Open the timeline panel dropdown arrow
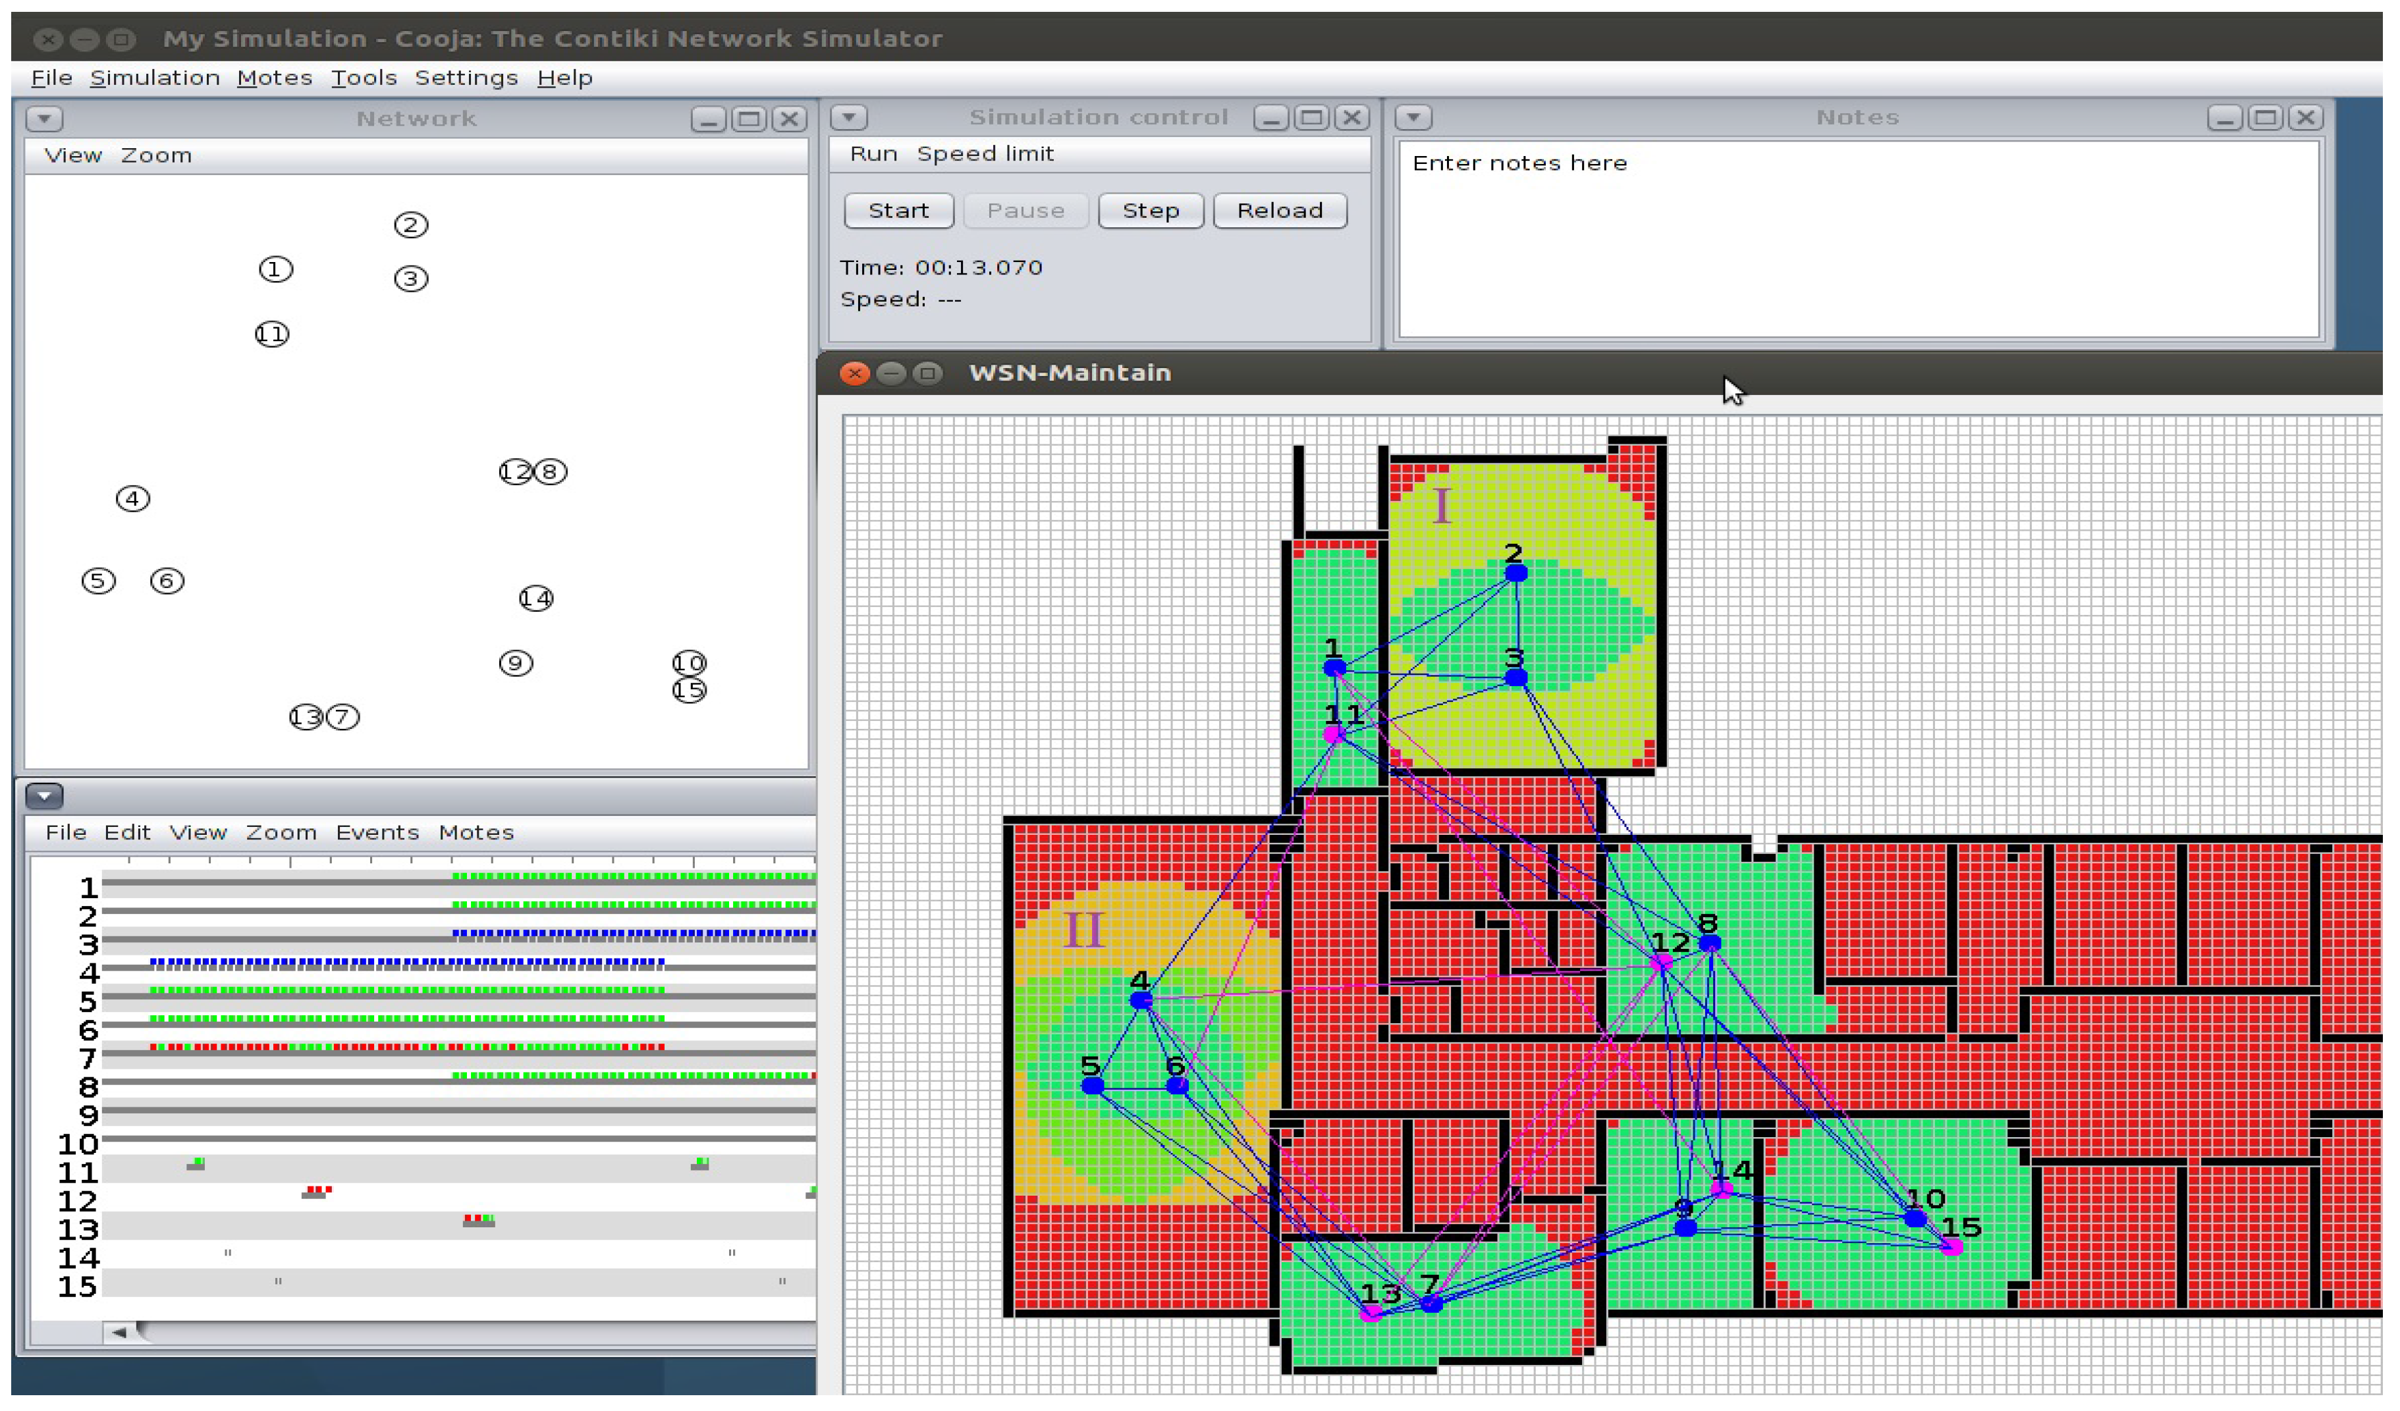This screenshot has height=1411, width=2400. tap(45, 797)
